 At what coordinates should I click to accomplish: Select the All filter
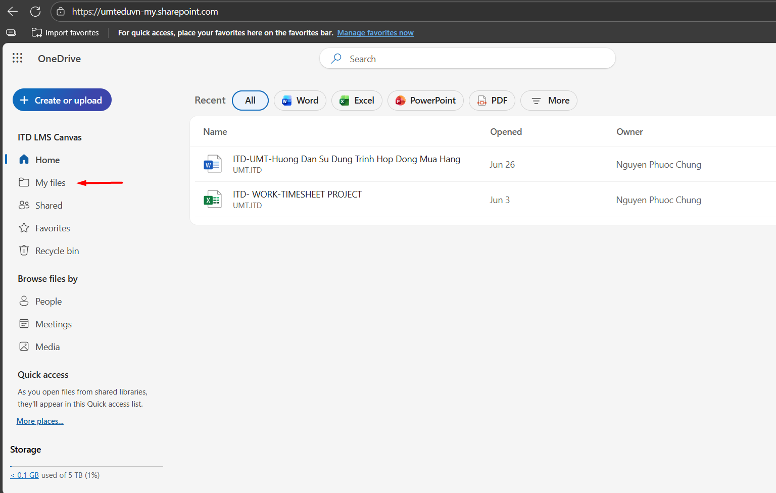(250, 101)
